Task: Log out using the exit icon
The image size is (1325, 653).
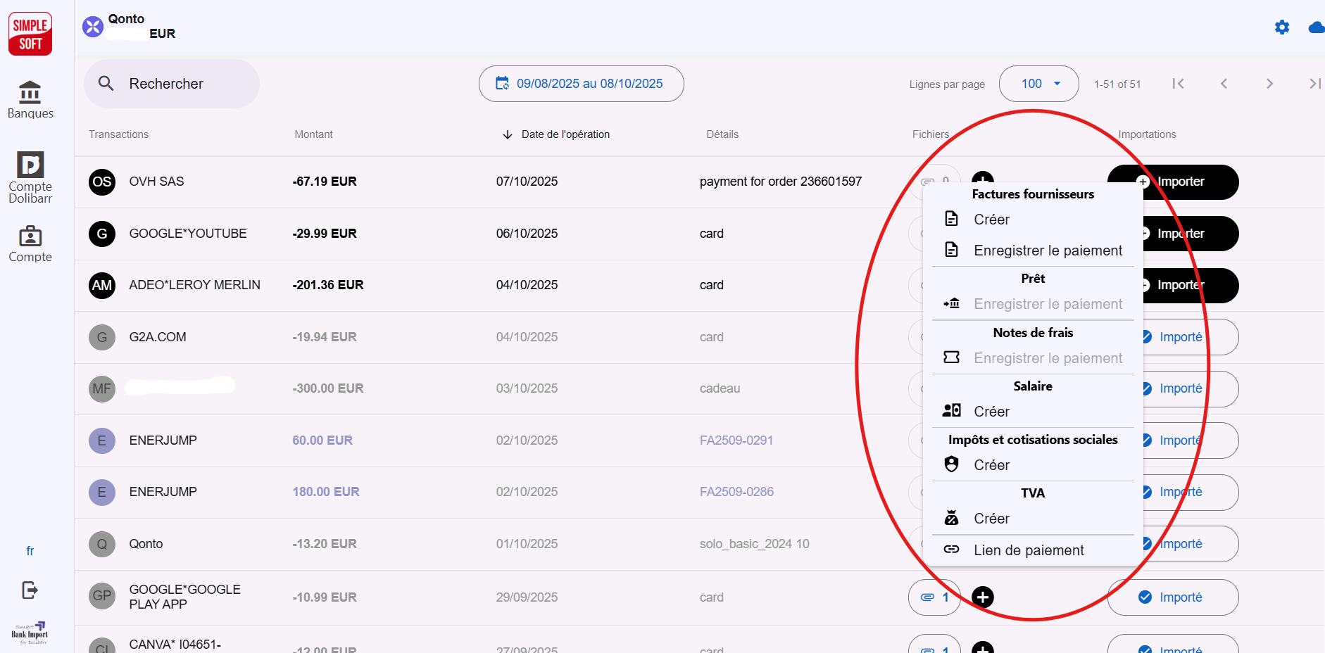Action: point(30,590)
